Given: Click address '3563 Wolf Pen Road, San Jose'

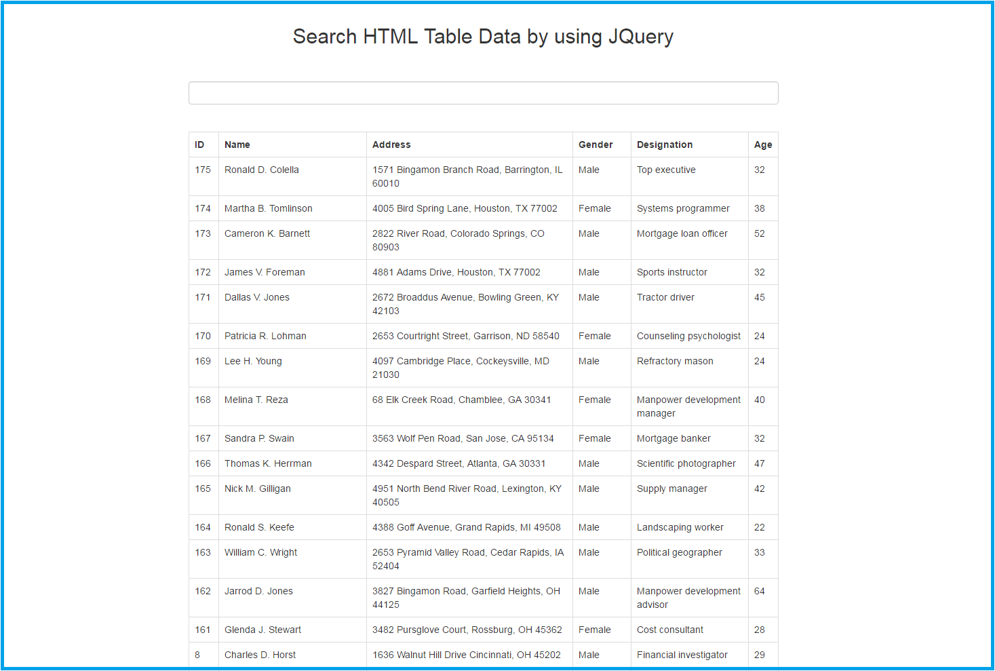Looking at the screenshot, I should point(463,438).
